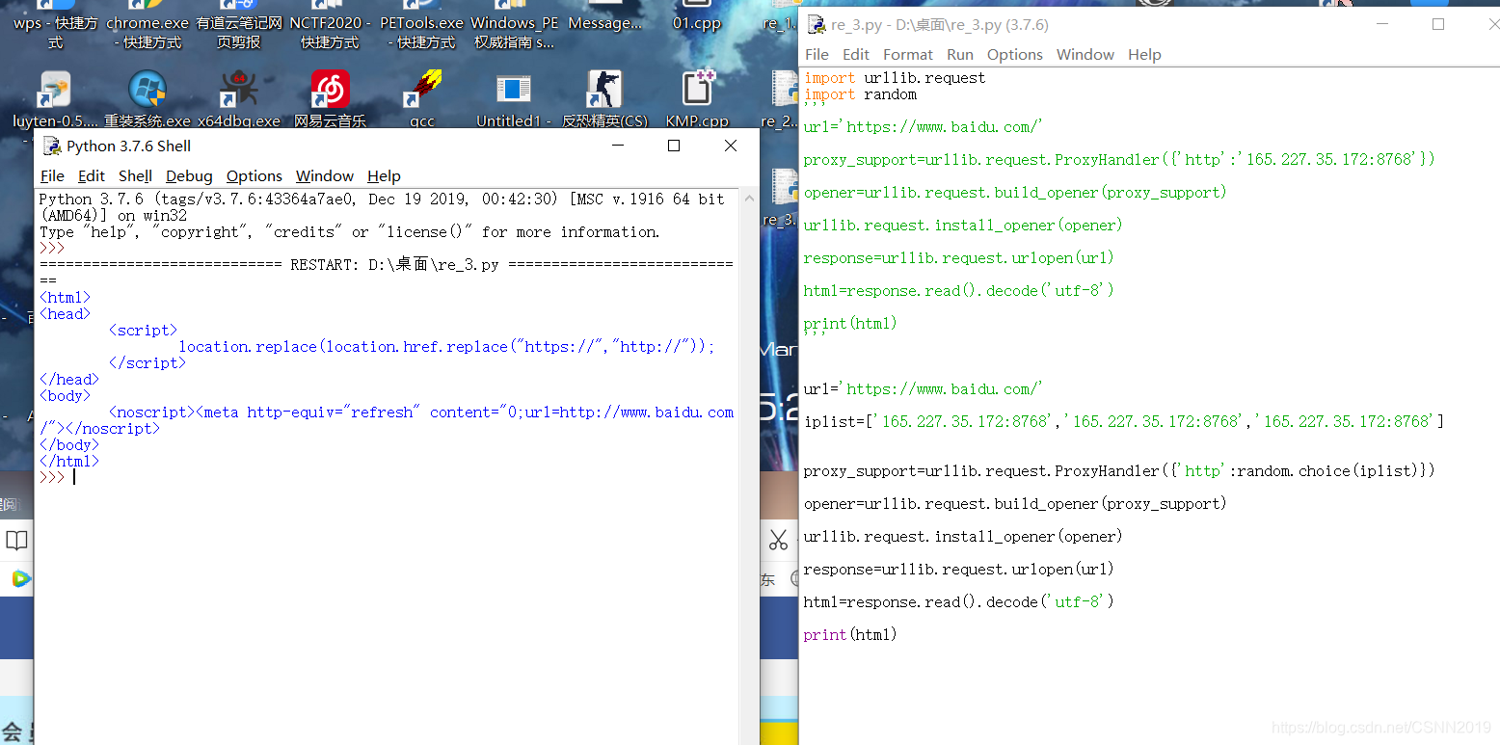Close the Python 3.7.6 Shell window
The width and height of the screenshot is (1500, 745).
[731, 146]
